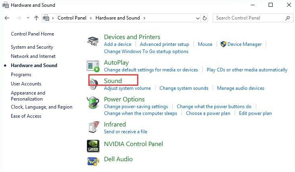The height and width of the screenshot is (172, 295).
Task: Launch NVIDIA Control Panel icon
Action: tap(93, 146)
